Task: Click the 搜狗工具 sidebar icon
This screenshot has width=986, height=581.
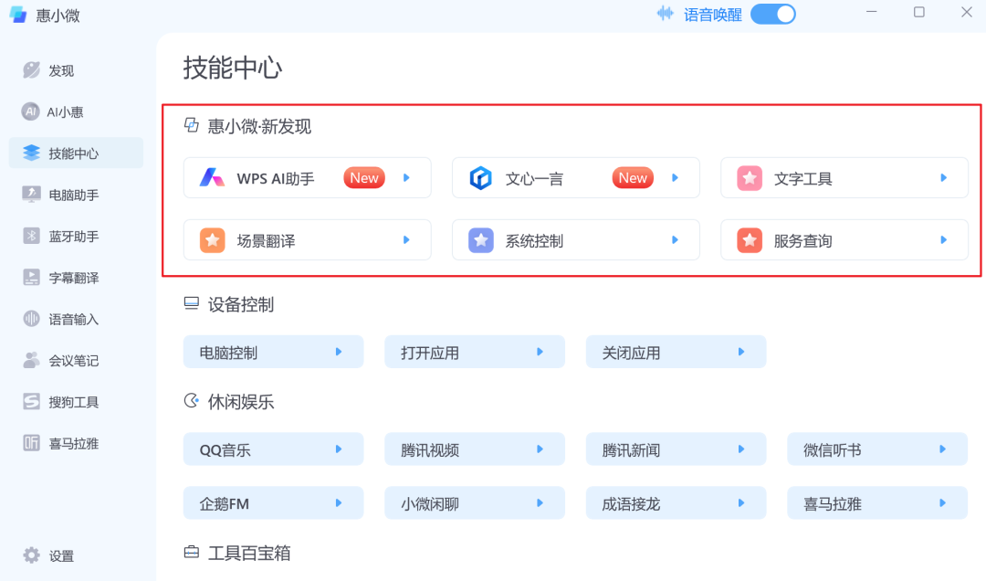Action: point(31,402)
